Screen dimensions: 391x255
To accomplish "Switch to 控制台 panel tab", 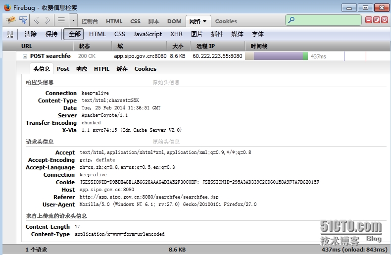I will tap(90, 21).
